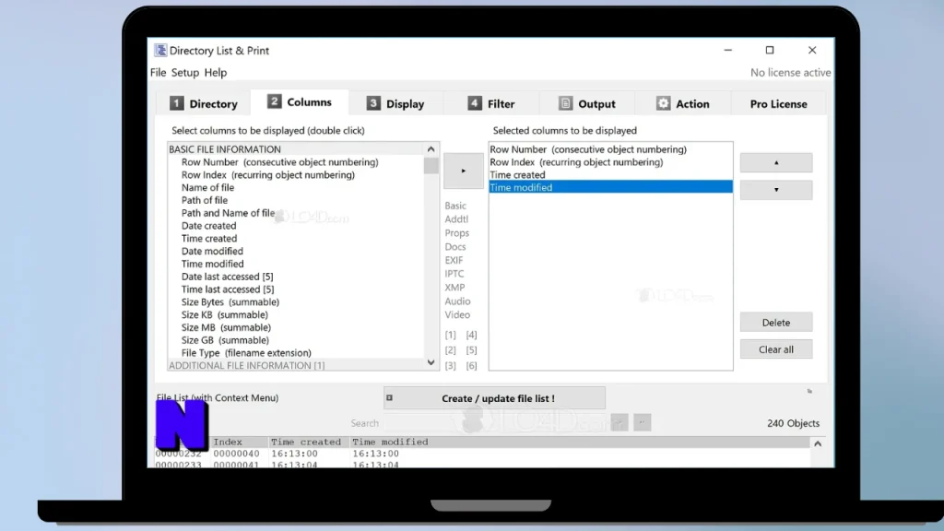The width and height of the screenshot is (944, 531).
Task: Select Path and Name of file entry
Action: point(229,213)
